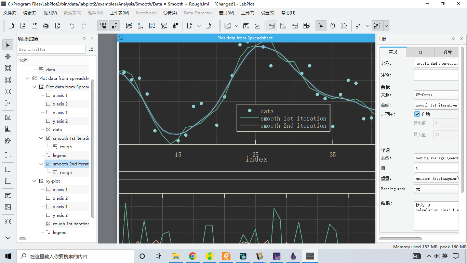Select the legend item under xy-plot
Viewport: 467px width, 263px height.
[59, 233]
